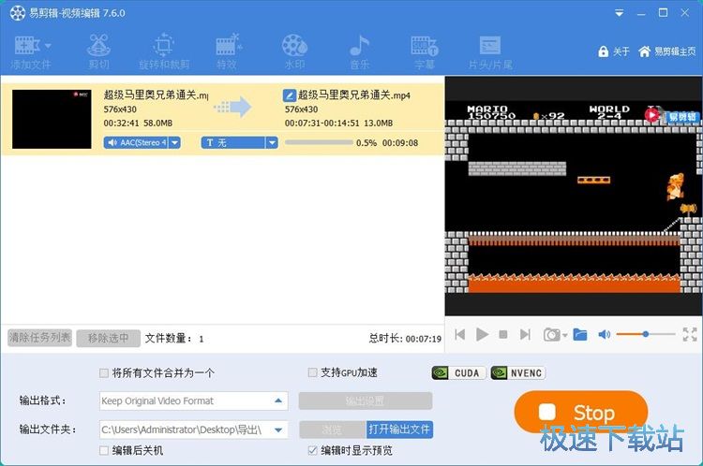Click the 移除选中 button
Screen dimensions: 703x466
point(108,338)
